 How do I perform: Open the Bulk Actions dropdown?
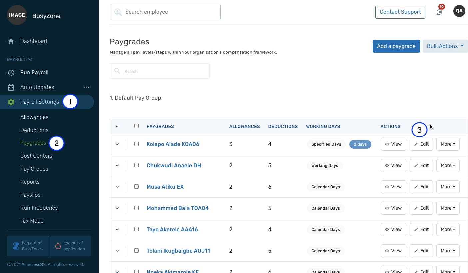pos(445,46)
